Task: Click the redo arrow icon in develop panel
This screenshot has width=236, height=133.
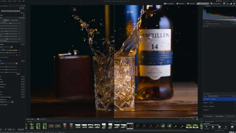Action: (24, 8)
